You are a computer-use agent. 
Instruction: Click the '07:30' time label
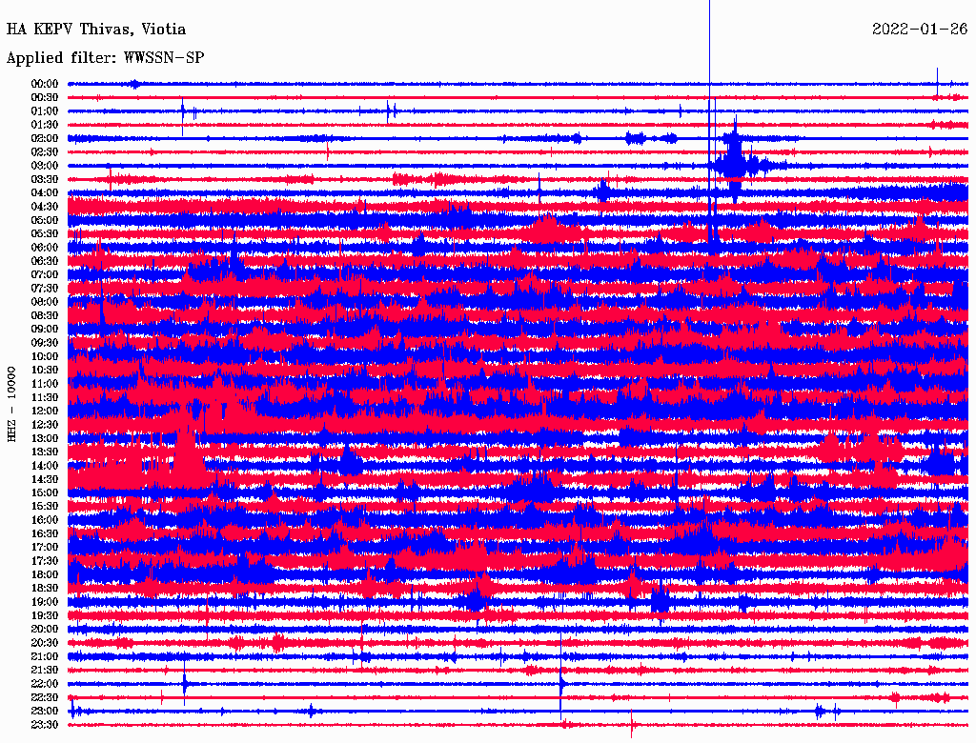(45, 289)
